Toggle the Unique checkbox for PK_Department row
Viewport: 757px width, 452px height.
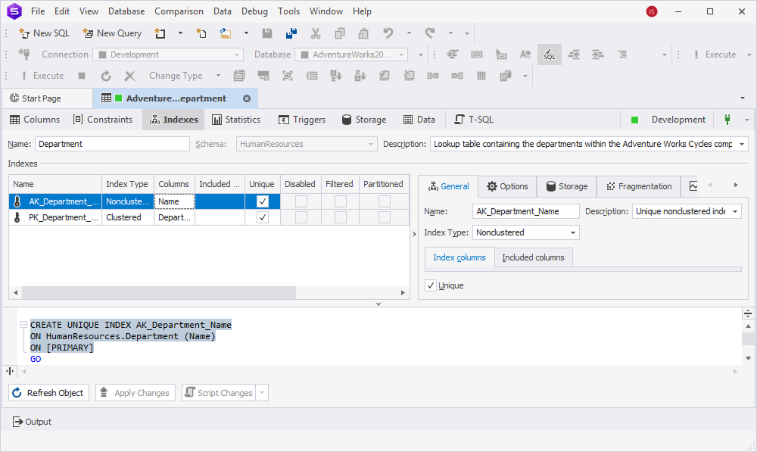click(262, 217)
